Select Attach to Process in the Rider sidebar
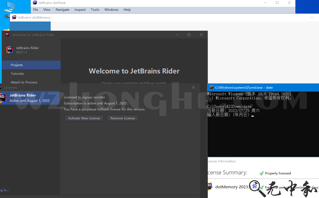 point(24,82)
